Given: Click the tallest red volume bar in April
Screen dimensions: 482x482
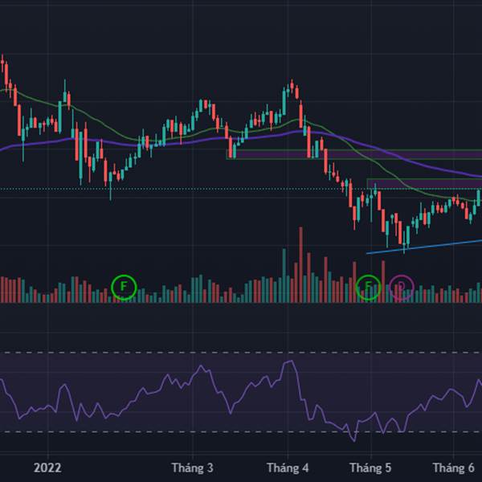Looking at the screenshot, I should coord(300,264).
